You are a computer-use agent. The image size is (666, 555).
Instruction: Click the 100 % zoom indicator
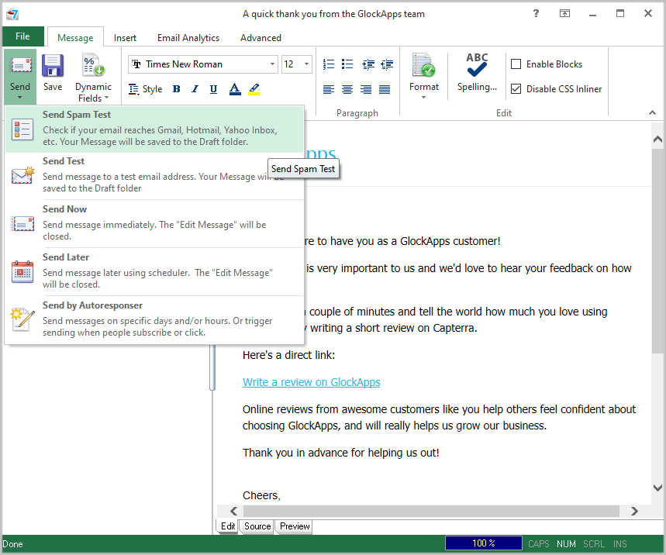pyautogui.click(x=483, y=543)
